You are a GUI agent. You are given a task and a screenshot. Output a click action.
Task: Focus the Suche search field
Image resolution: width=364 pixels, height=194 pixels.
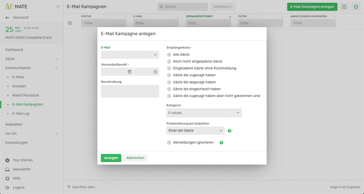point(183,7)
